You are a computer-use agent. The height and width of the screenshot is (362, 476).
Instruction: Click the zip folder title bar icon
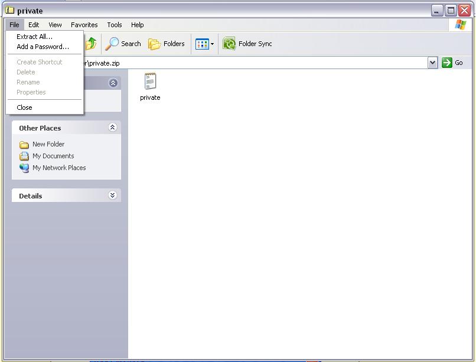tap(10, 10)
